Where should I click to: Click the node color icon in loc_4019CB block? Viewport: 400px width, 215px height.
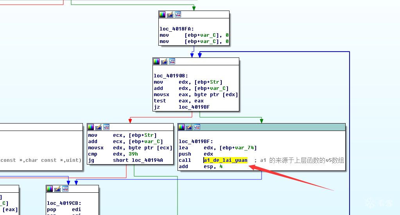(50, 189)
